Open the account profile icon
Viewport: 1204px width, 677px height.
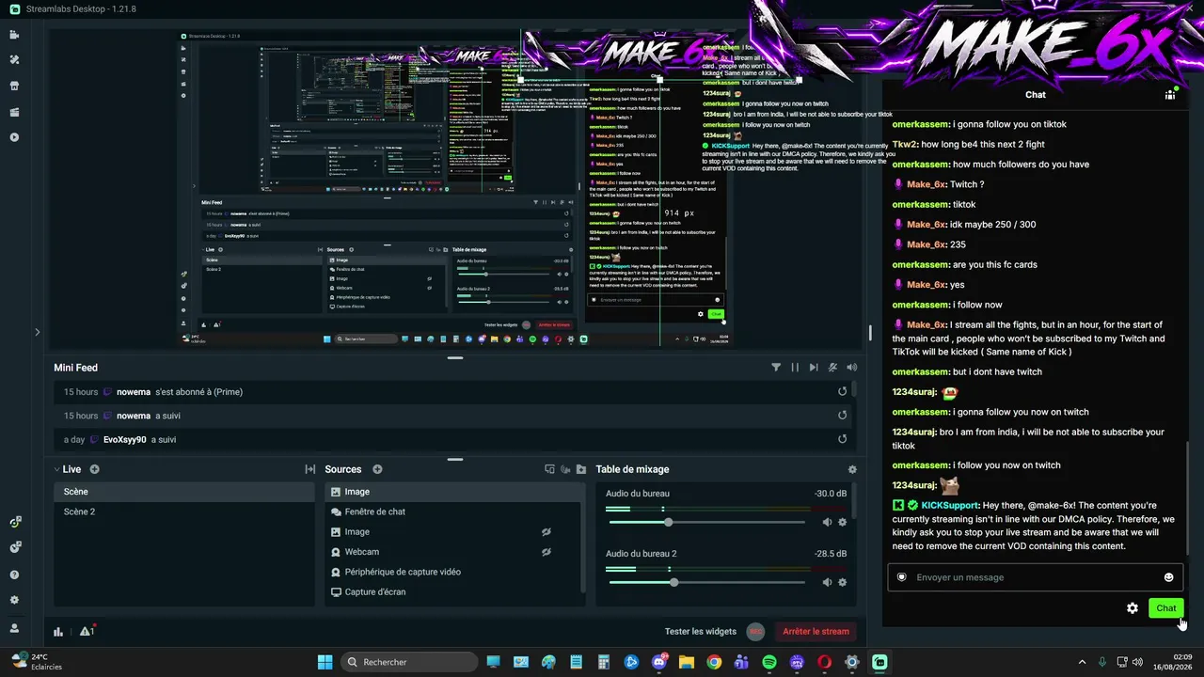coord(14,628)
